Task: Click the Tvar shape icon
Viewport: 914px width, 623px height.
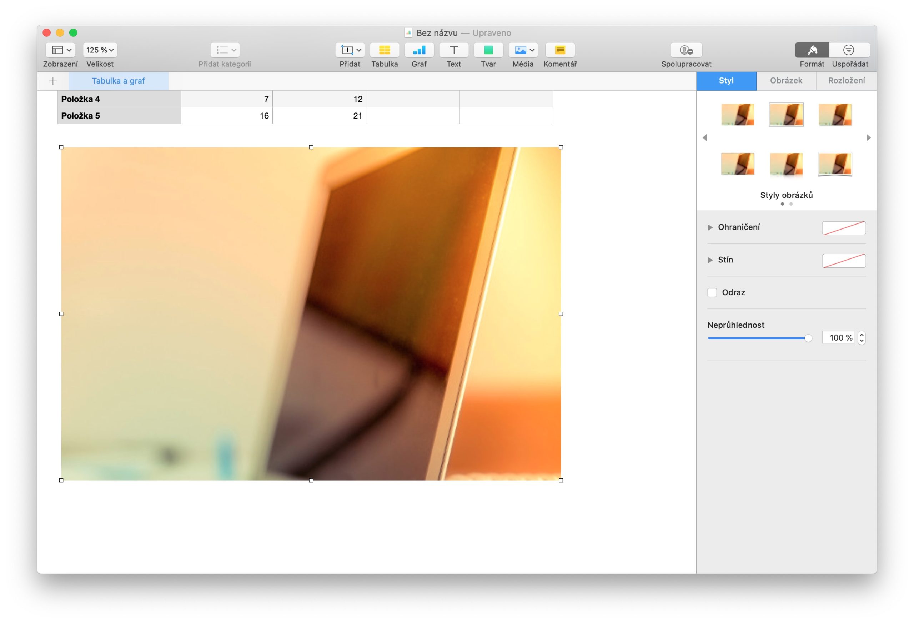Action: point(488,50)
